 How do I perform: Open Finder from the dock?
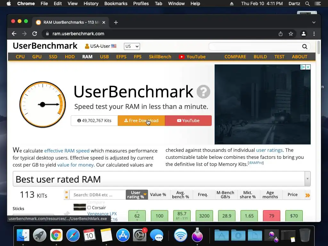click(x=23, y=235)
